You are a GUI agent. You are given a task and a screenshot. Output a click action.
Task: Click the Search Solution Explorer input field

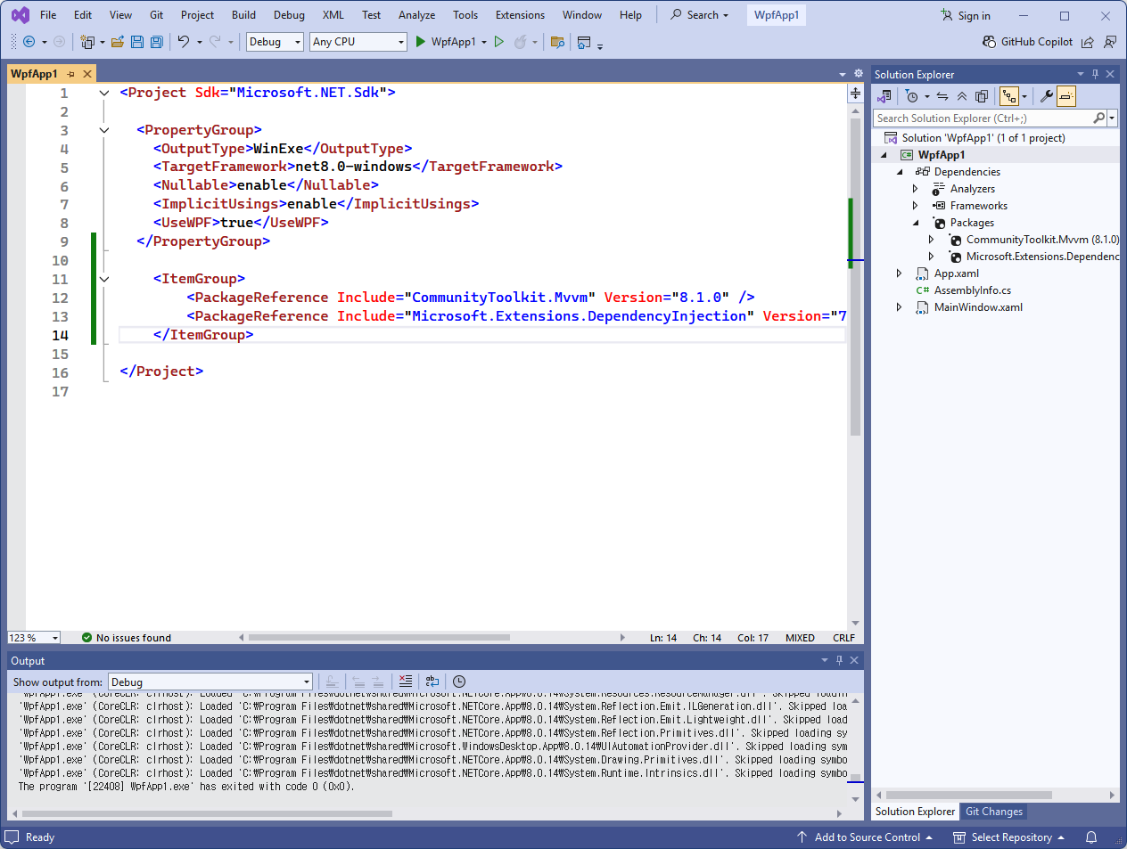tap(983, 118)
